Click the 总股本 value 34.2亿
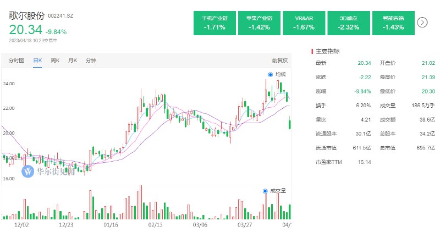Image resolution: width=440 pixels, height=232 pixels. click(x=427, y=134)
